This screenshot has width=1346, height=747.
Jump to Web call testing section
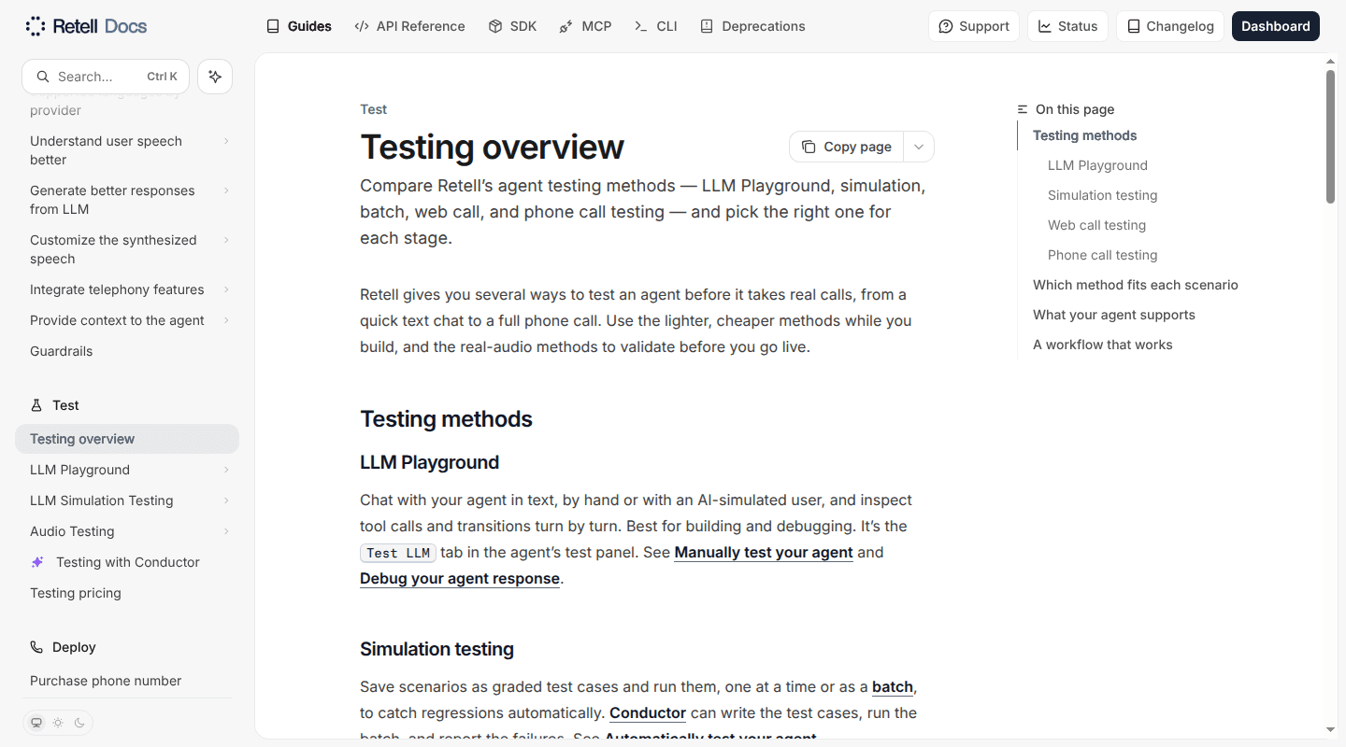tap(1096, 225)
